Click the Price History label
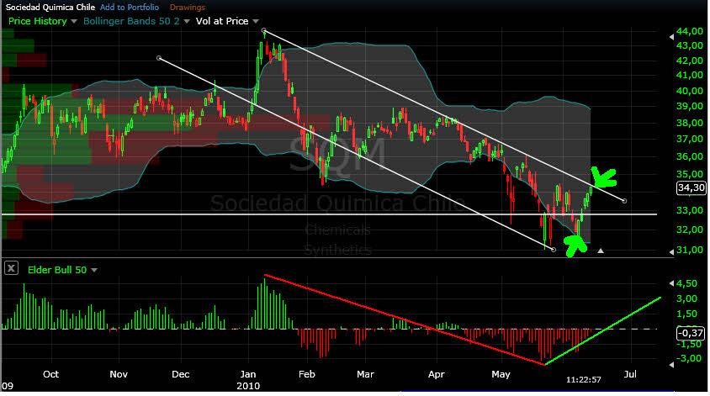This screenshot has width=710, height=396. tap(38, 21)
